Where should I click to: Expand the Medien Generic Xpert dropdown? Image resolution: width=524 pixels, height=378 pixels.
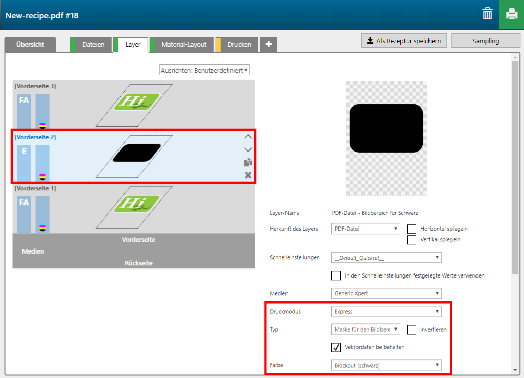386,293
